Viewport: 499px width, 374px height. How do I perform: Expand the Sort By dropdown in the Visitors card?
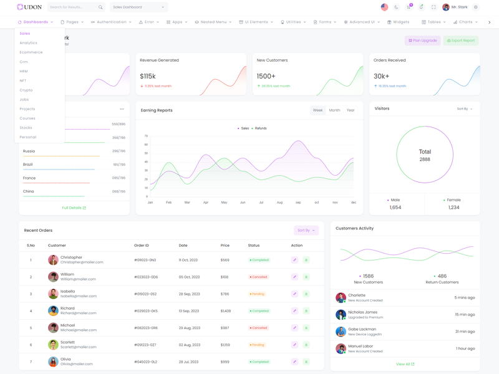tap(465, 109)
